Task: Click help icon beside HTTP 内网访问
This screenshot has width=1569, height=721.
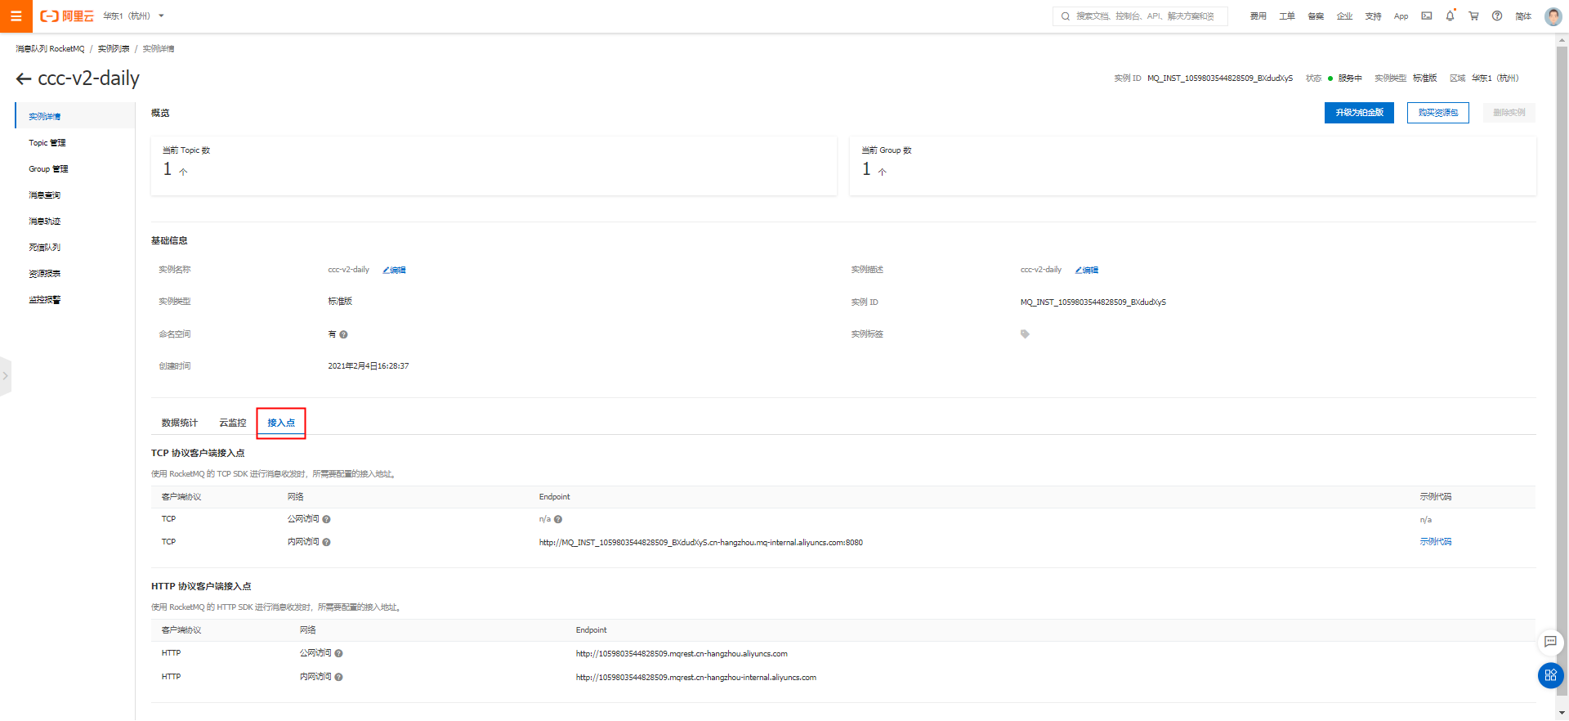Action: click(x=338, y=677)
